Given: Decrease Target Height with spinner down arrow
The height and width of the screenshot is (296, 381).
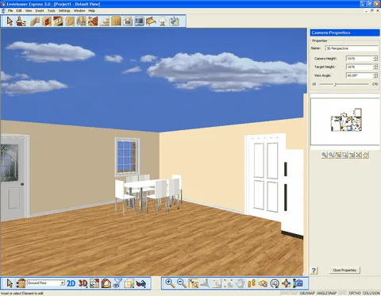Looking at the screenshot, I should coord(375,68).
